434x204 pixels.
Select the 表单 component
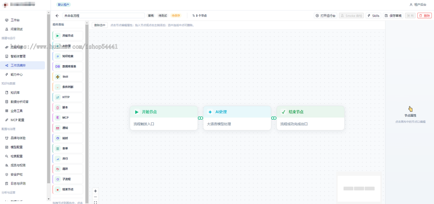point(68,148)
